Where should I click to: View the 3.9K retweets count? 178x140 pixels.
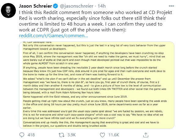tap(71, 135)
